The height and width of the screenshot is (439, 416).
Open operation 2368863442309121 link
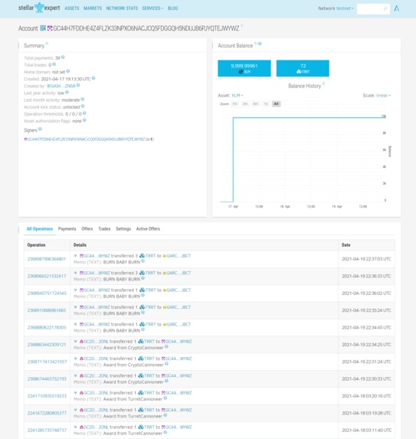(47, 344)
